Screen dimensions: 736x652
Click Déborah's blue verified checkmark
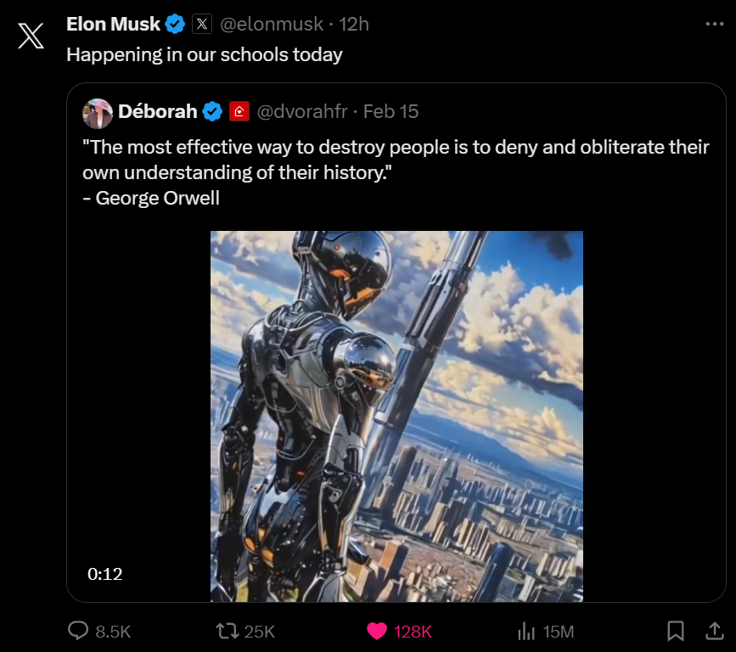tap(213, 111)
